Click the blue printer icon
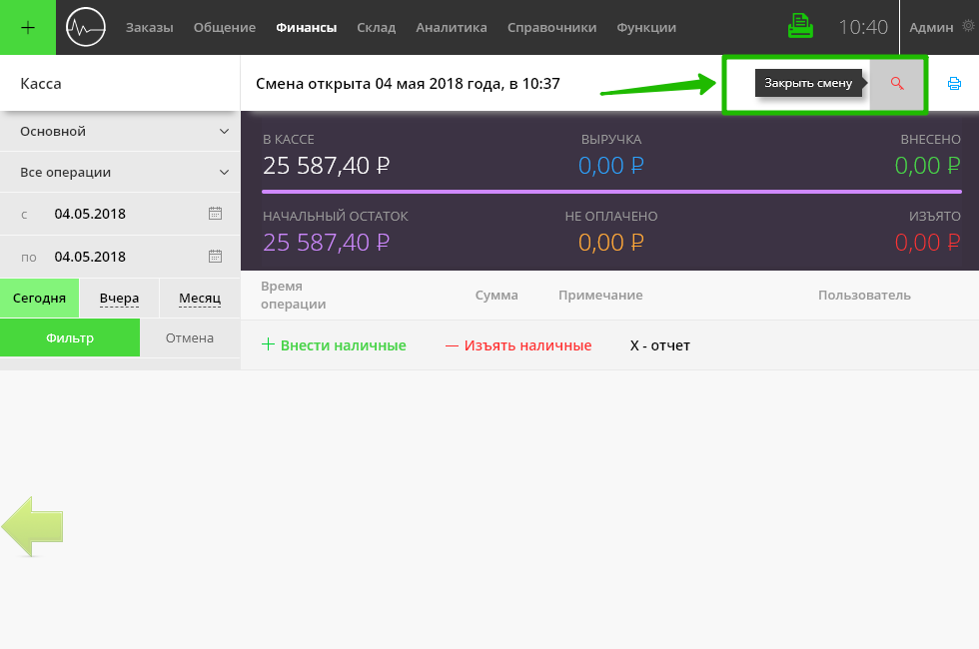The height and width of the screenshot is (649, 979). click(x=954, y=84)
